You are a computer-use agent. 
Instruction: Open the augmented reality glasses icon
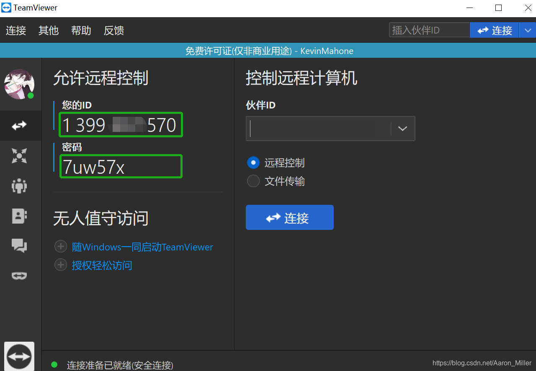pos(19,276)
